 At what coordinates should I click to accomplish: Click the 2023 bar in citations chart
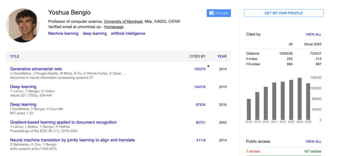[x=291, y=100]
